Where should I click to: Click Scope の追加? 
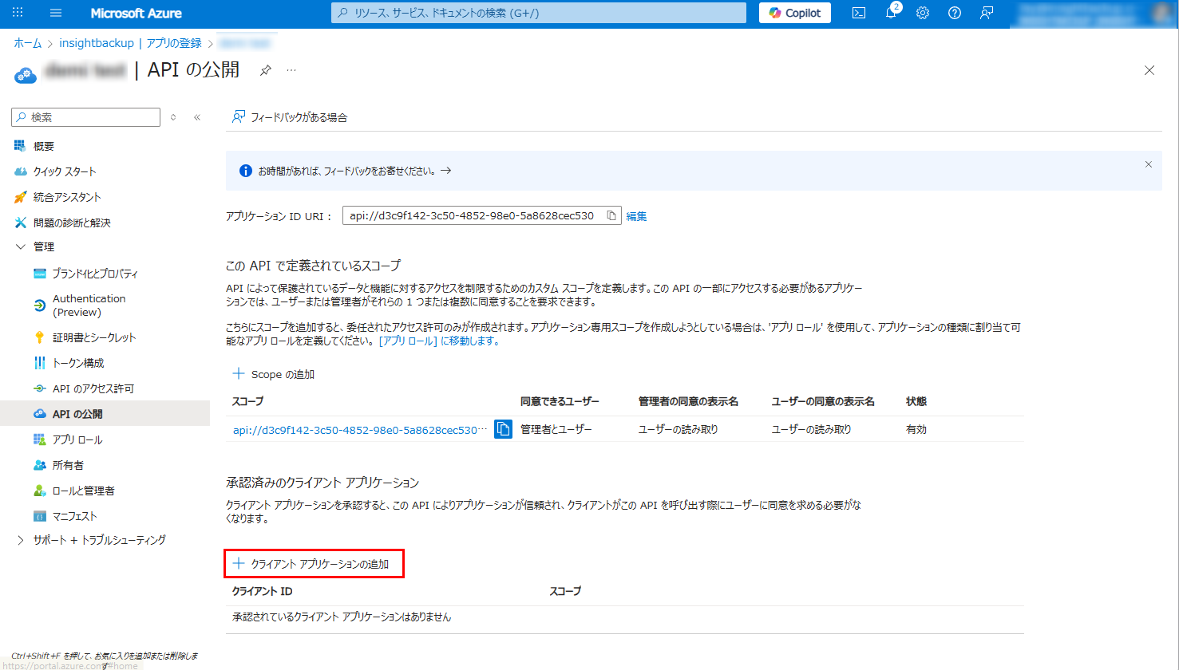[274, 374]
